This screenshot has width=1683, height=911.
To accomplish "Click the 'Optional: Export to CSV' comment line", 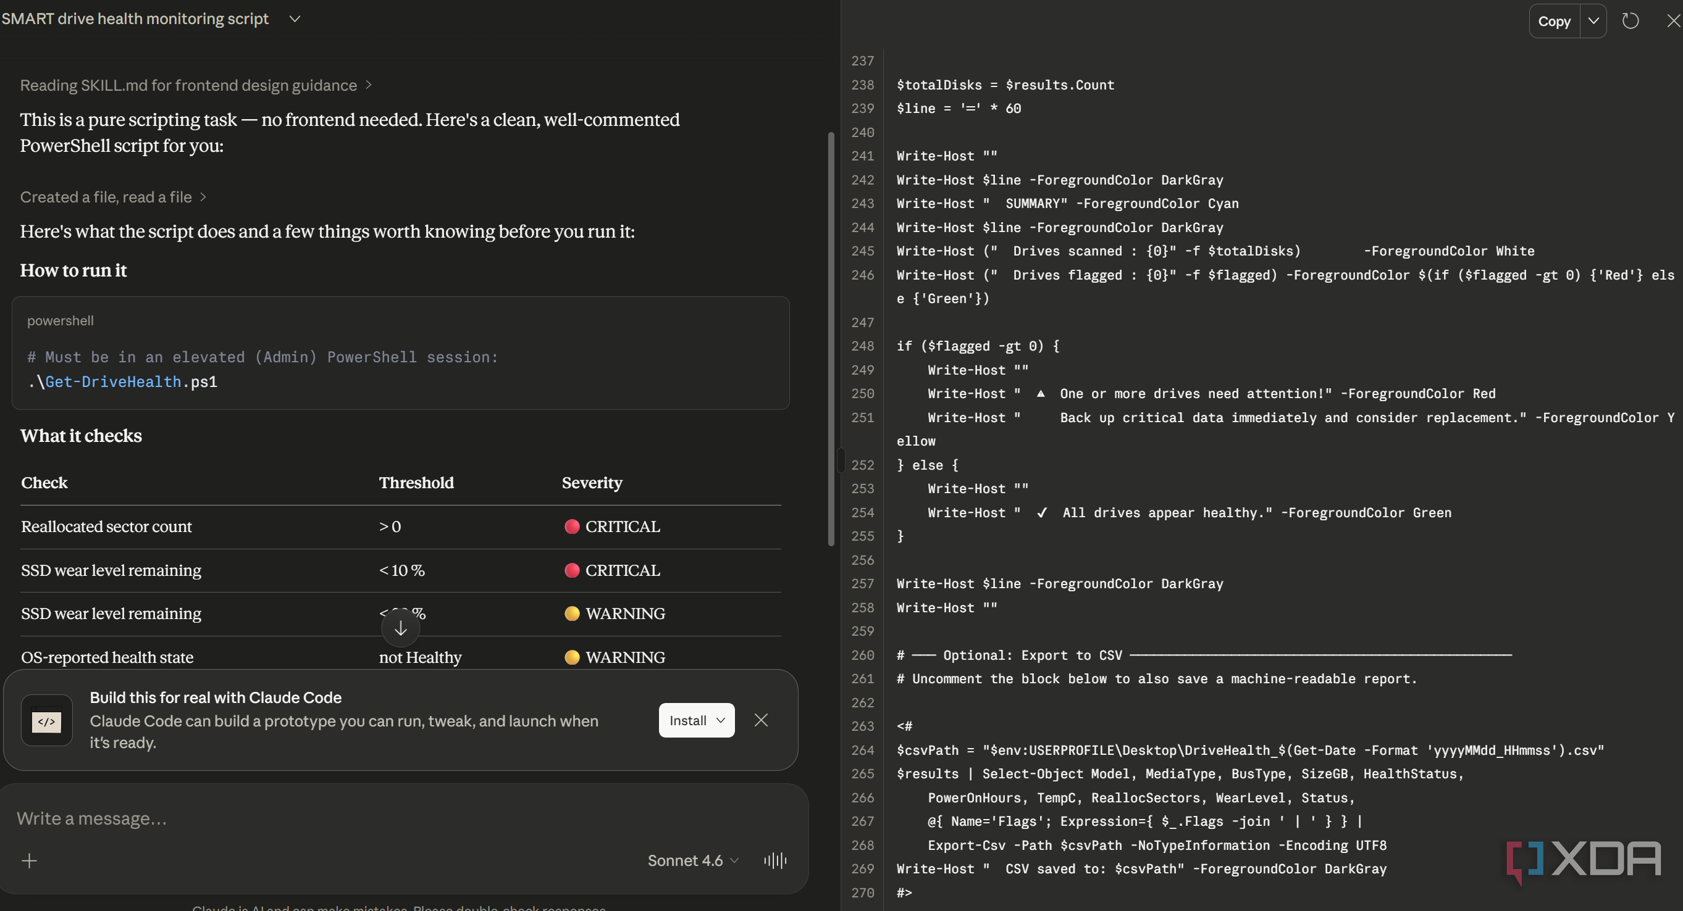I will pyautogui.click(x=1204, y=655).
